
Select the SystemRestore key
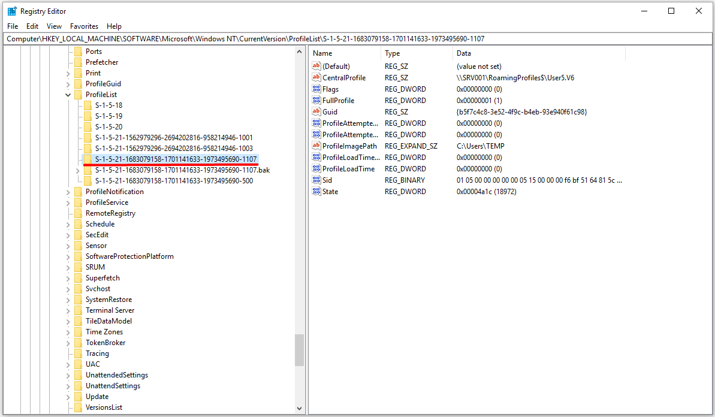(x=109, y=300)
